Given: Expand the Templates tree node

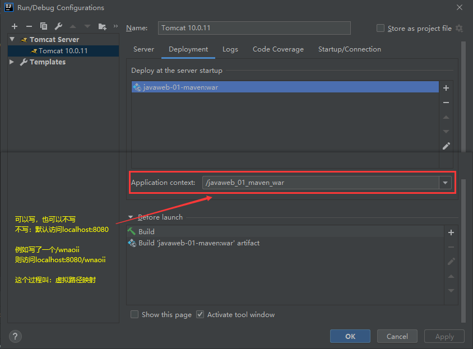Looking at the screenshot, I should point(12,62).
